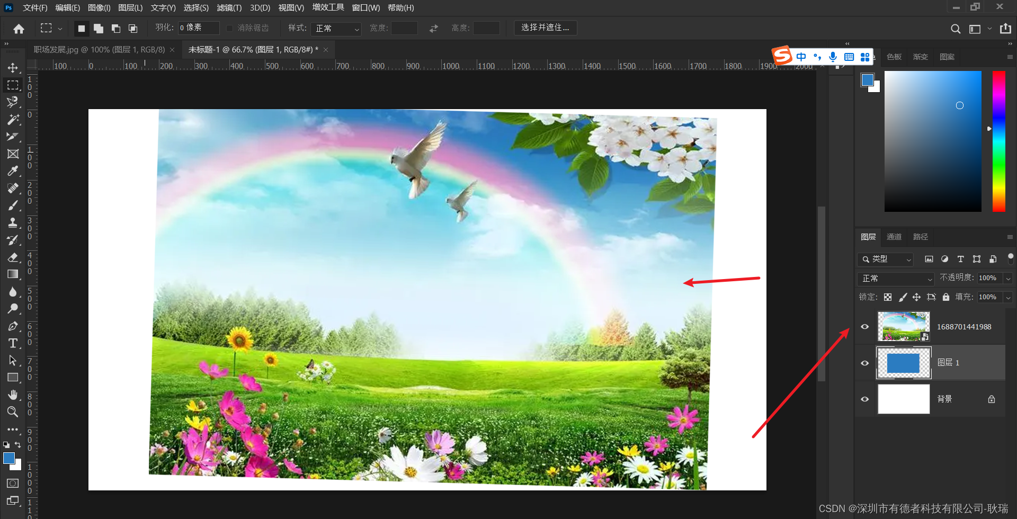Select the Clone Stamp tool
Viewport: 1017px width, 519px height.
[13, 223]
